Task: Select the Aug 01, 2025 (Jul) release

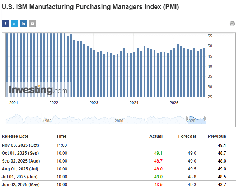Action: pyautogui.click(x=20, y=169)
